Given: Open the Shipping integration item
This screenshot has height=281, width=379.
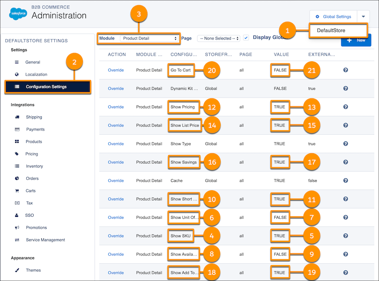Looking at the screenshot, I should pos(34,117).
